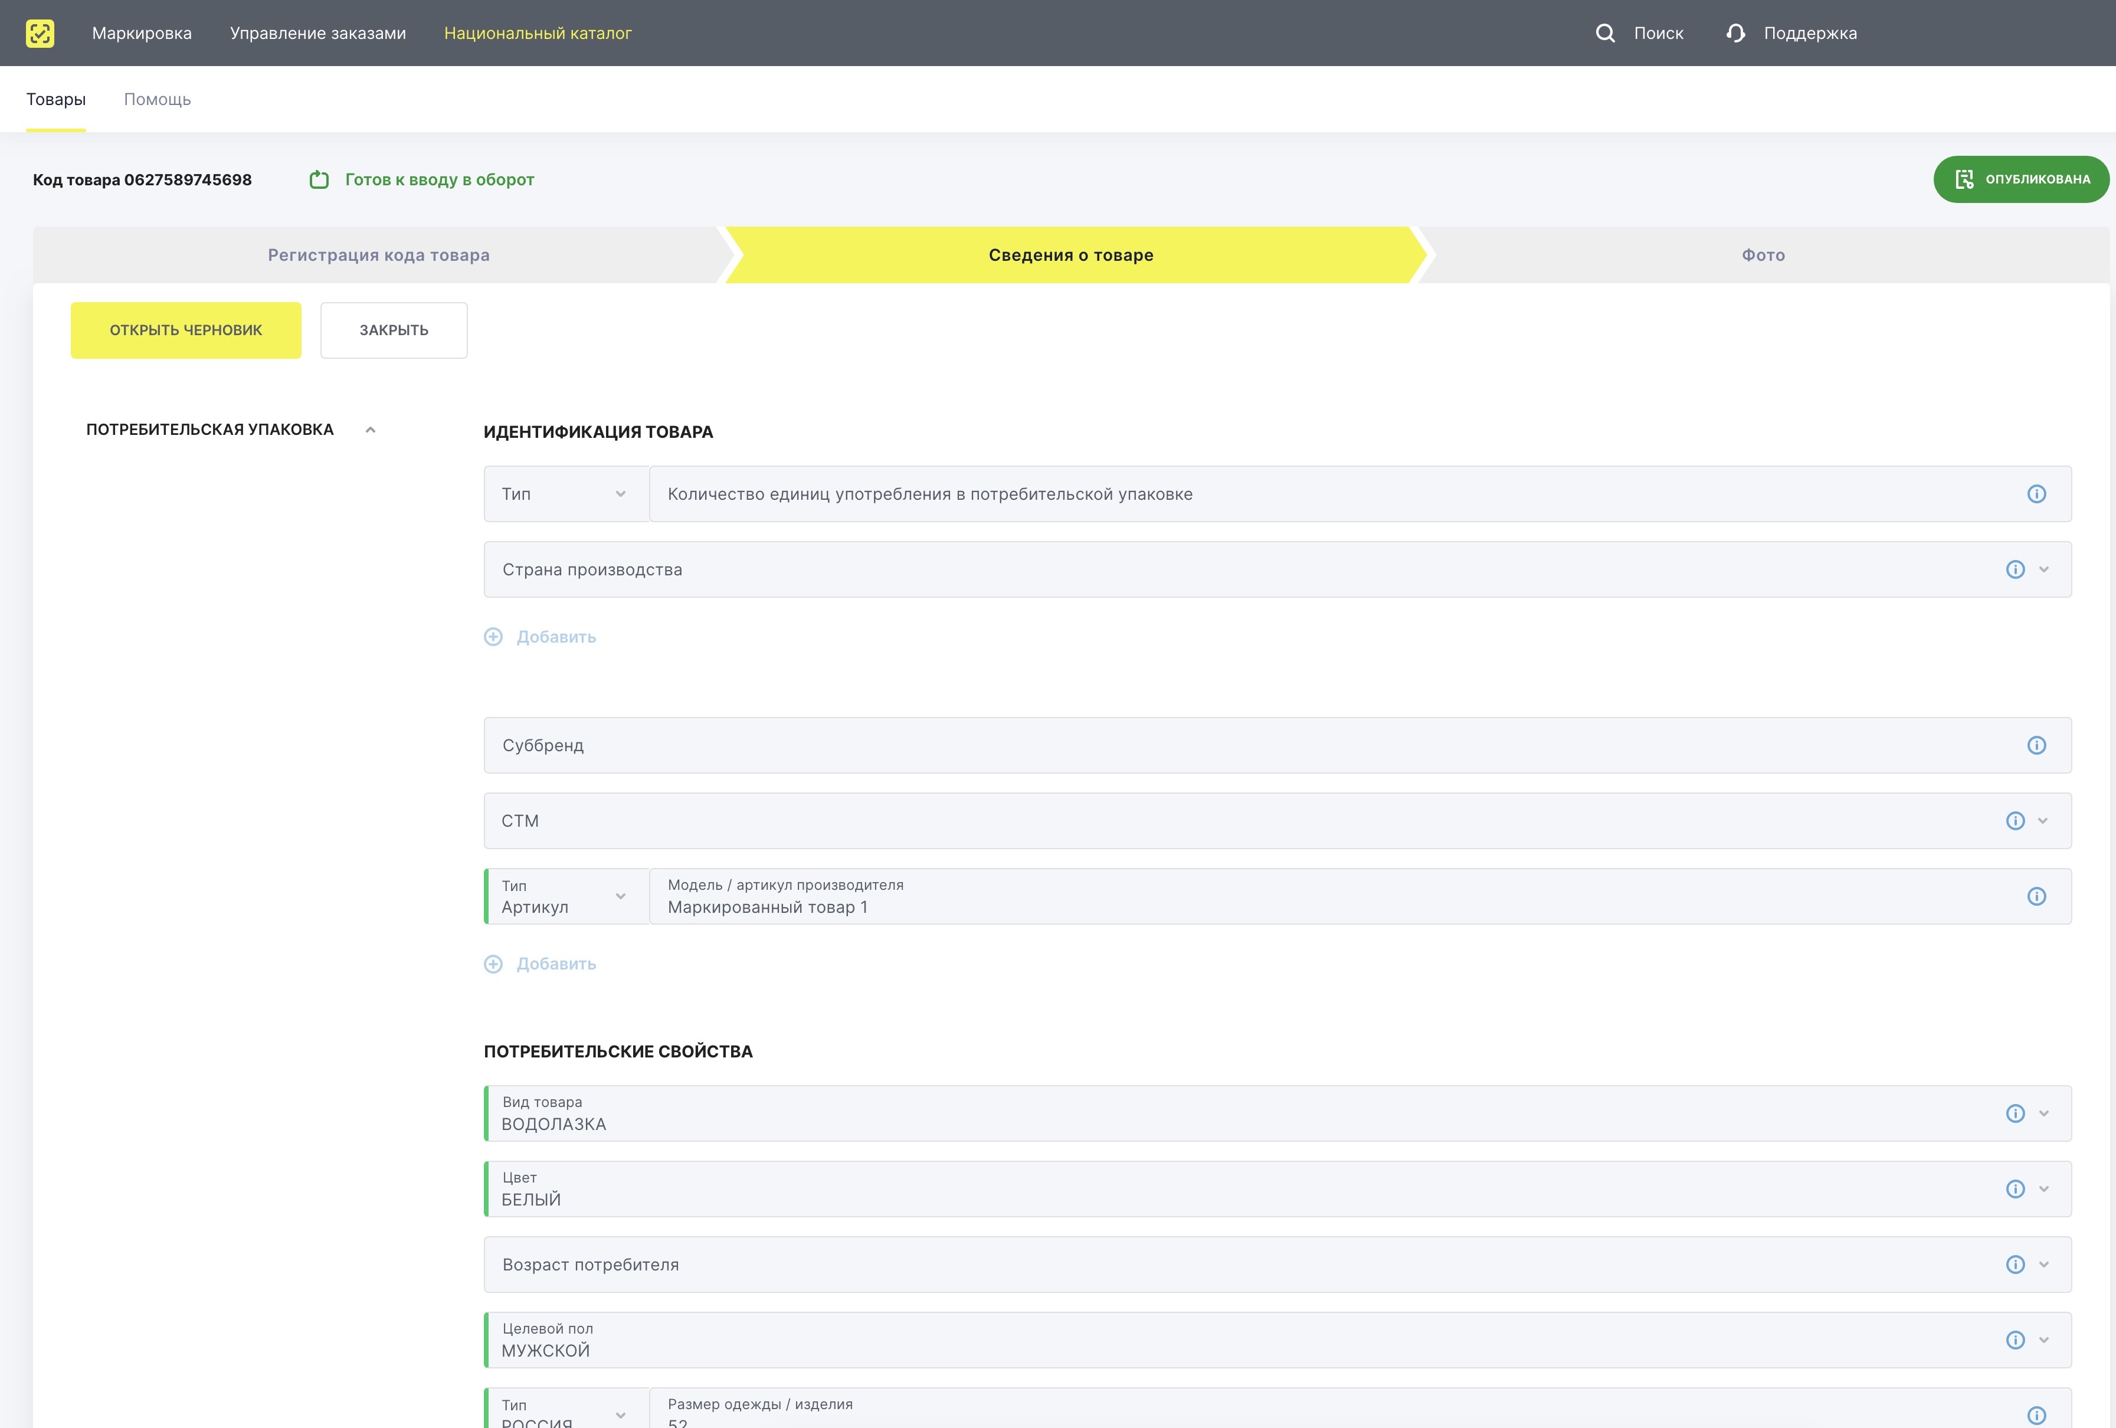Open the info icon for 'СТМ'
This screenshot has height=1428, width=2116.
[2015, 821]
